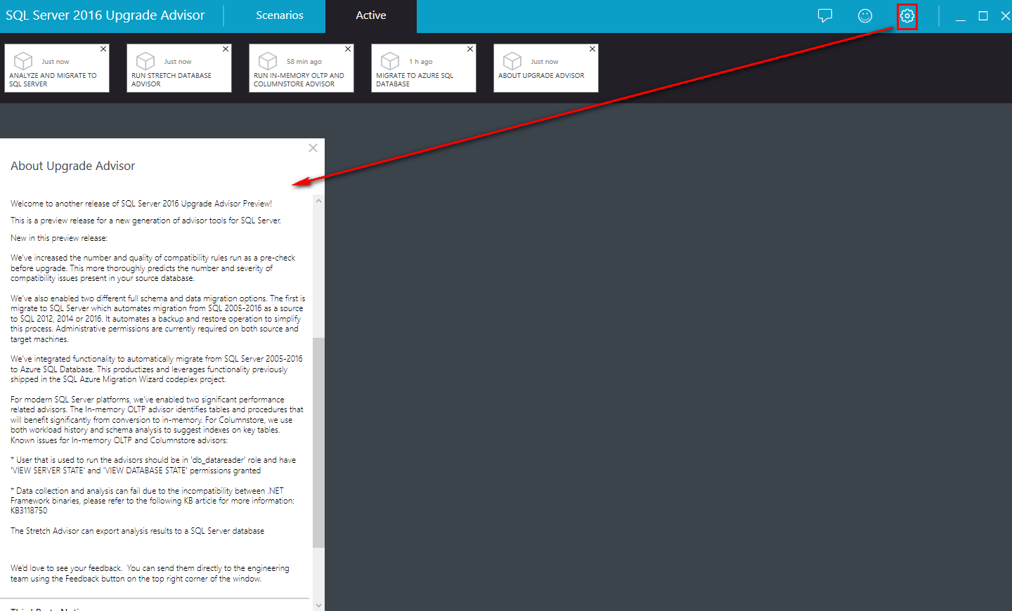Maximize the Upgrade Advisor window

[983, 16]
